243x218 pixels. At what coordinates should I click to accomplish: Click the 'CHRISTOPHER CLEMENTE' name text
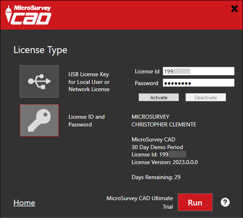point(164,124)
